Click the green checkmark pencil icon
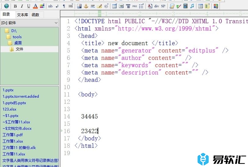The height and width of the screenshot is (167, 248). tap(179, 6)
